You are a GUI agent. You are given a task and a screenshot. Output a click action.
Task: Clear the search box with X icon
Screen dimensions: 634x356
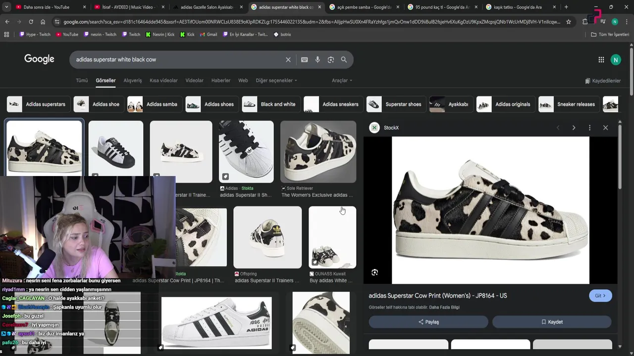point(288,59)
